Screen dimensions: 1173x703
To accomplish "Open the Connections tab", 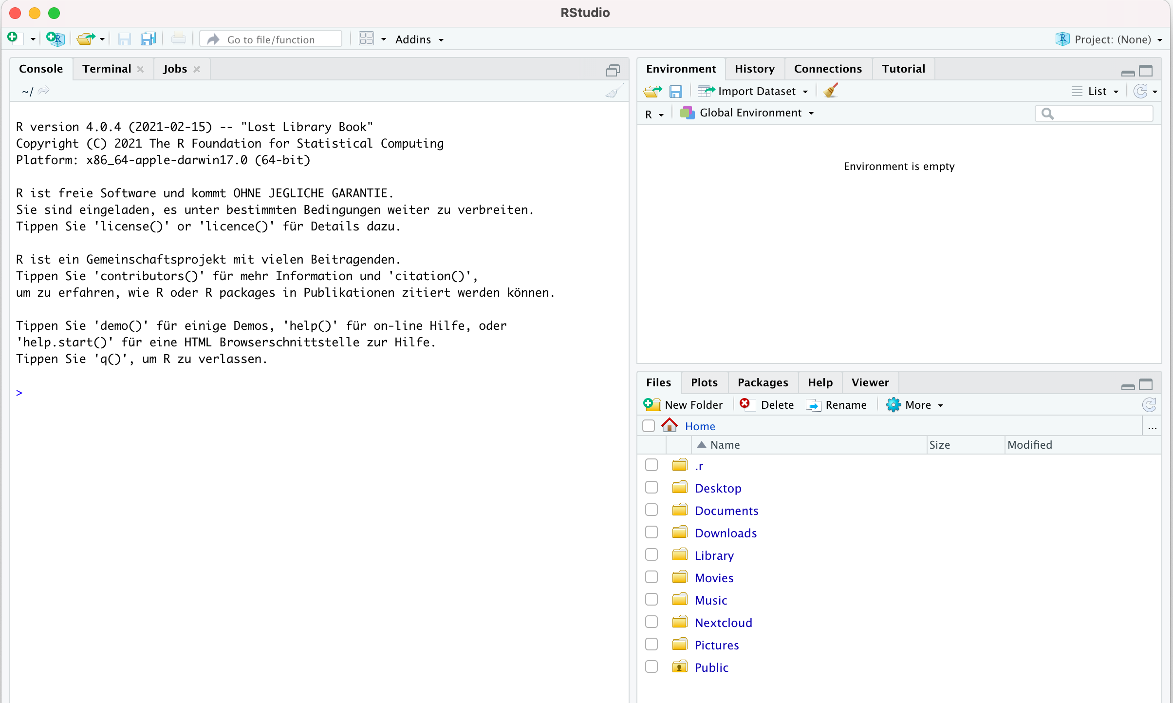I will (x=828, y=69).
